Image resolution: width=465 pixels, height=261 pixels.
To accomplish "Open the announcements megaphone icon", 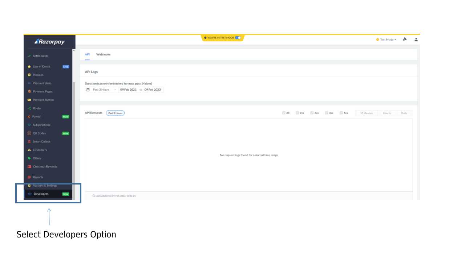I will [x=405, y=39].
